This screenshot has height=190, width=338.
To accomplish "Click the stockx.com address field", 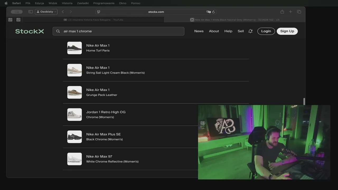I will point(156,12).
